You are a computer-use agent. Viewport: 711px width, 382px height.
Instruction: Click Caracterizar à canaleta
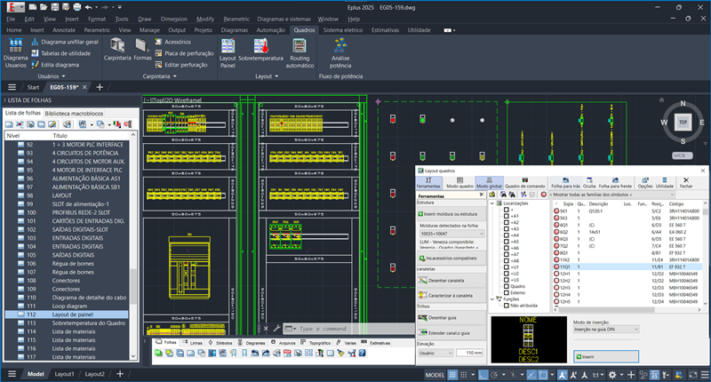pyautogui.click(x=451, y=296)
